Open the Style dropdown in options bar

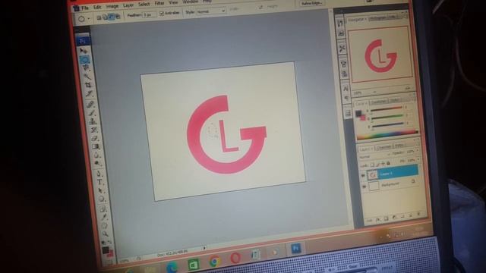211,11
